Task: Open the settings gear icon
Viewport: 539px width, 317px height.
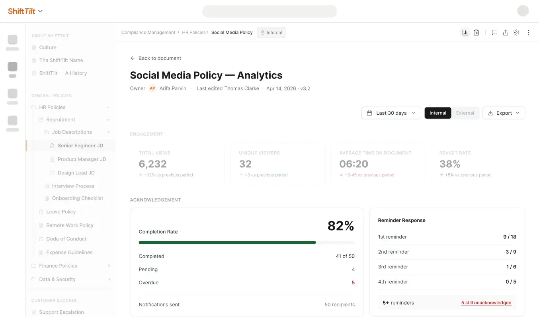Action: point(516,33)
